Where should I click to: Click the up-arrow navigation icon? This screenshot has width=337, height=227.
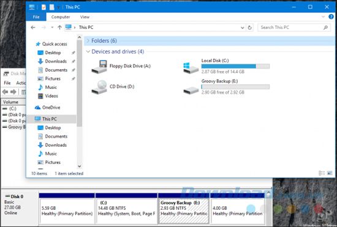[x=60, y=28]
